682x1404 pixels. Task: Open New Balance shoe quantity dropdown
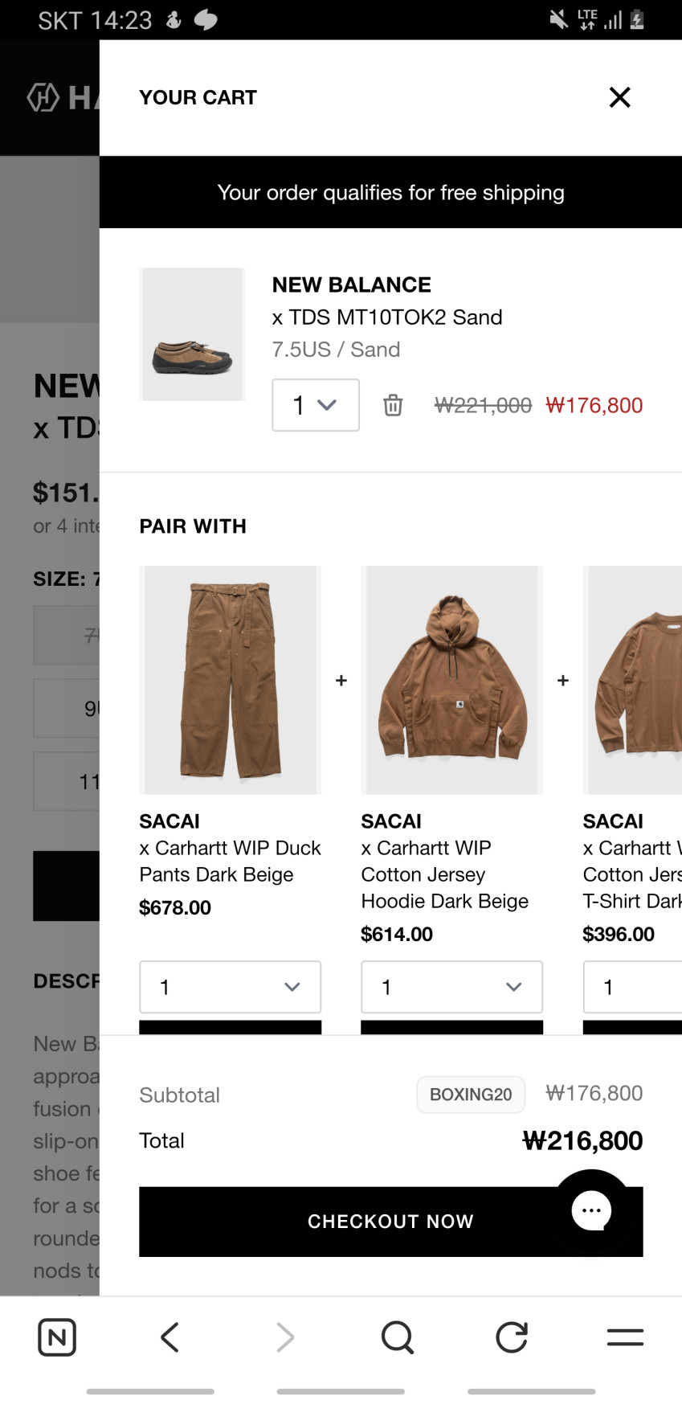316,405
